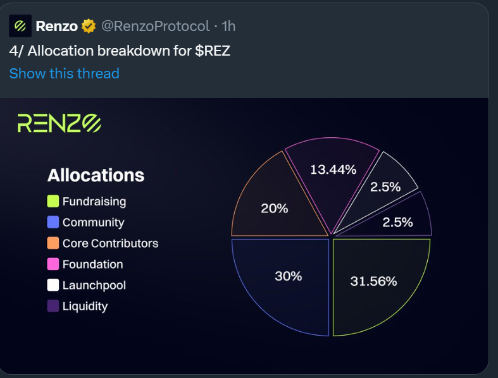Click the green Fundraising legend swatch
Screen dimensions: 498x378
[53, 202]
